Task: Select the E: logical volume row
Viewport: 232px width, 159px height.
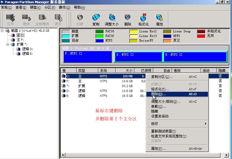Action: click(x=103, y=96)
